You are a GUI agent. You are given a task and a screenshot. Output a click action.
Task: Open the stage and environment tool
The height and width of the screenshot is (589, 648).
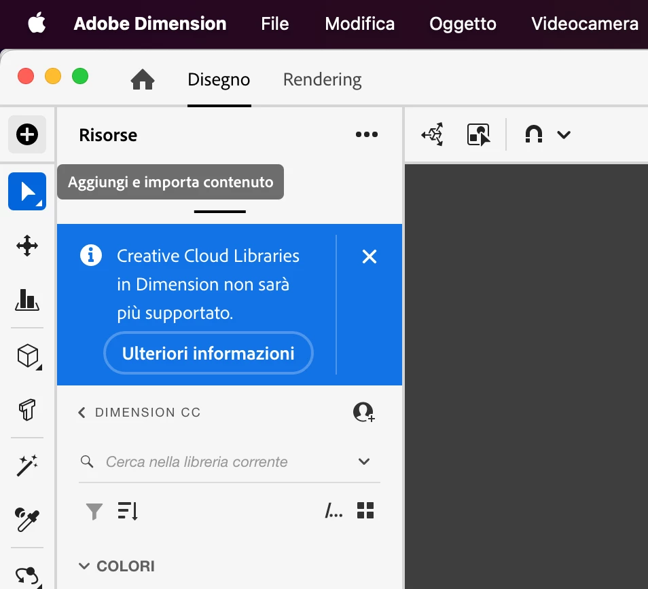(x=27, y=300)
